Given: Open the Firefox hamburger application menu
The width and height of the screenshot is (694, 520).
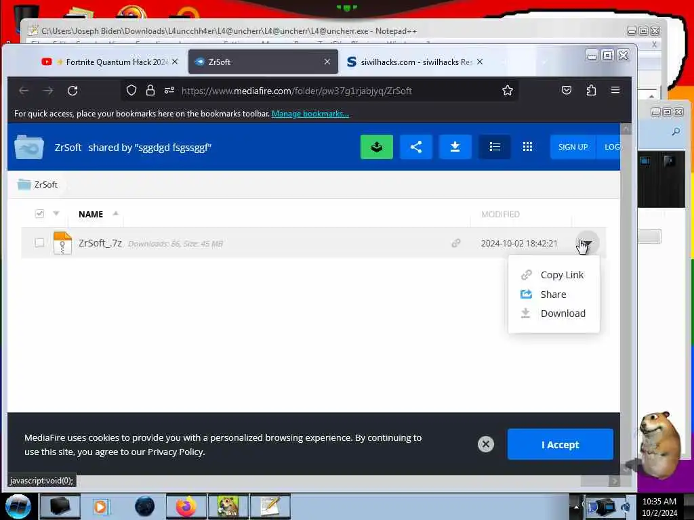Looking at the screenshot, I should click(x=615, y=90).
